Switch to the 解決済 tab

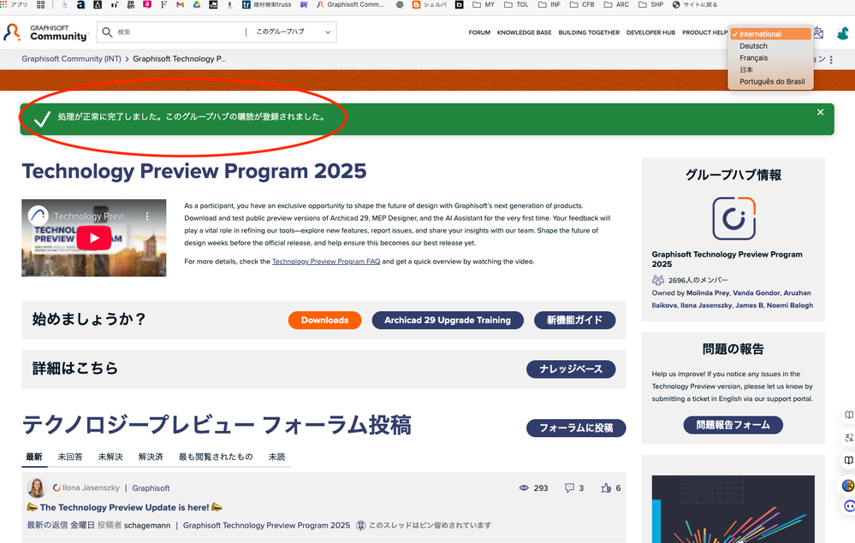(x=151, y=457)
